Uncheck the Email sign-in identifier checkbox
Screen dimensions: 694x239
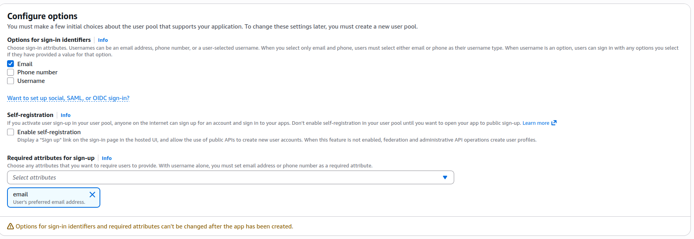point(11,64)
